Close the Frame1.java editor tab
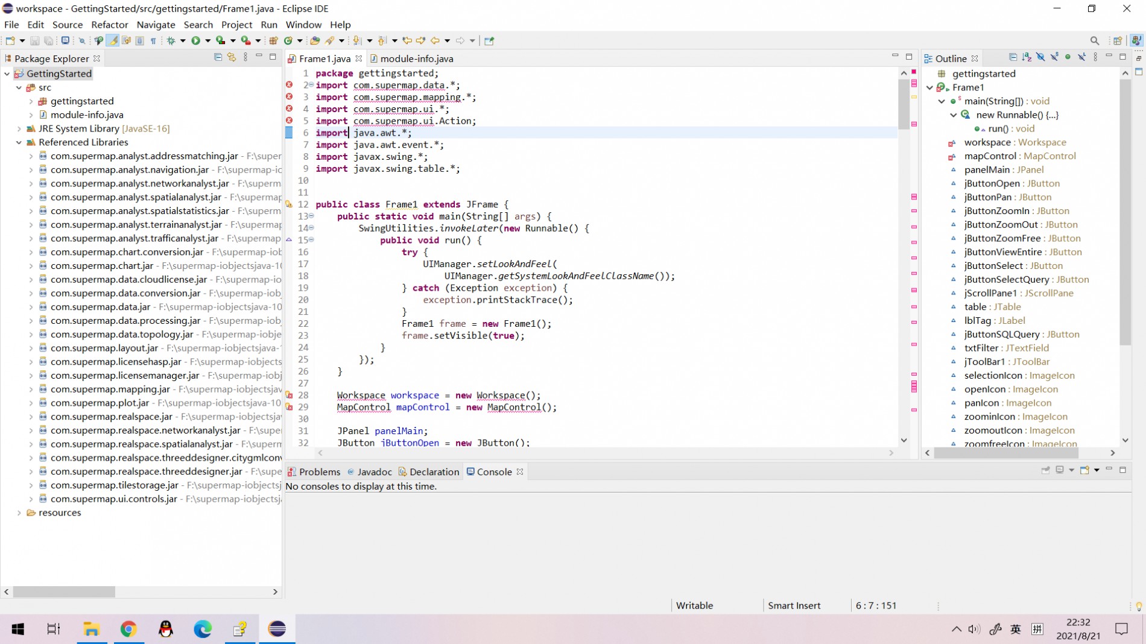 coord(359,58)
